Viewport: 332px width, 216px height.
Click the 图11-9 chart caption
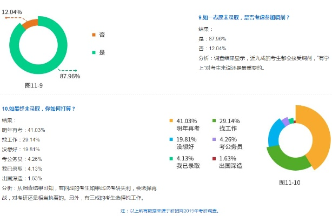click(x=34, y=85)
